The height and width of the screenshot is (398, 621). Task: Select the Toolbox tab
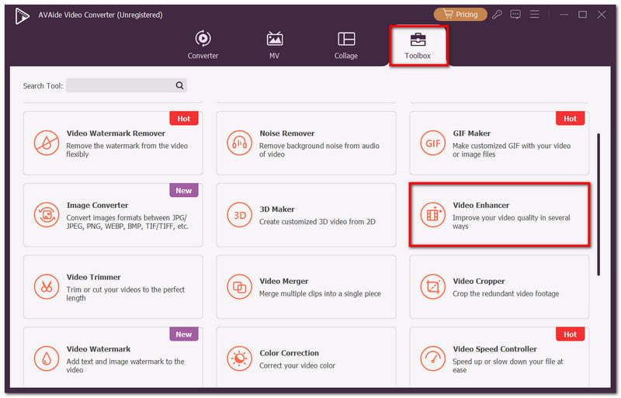[418, 45]
